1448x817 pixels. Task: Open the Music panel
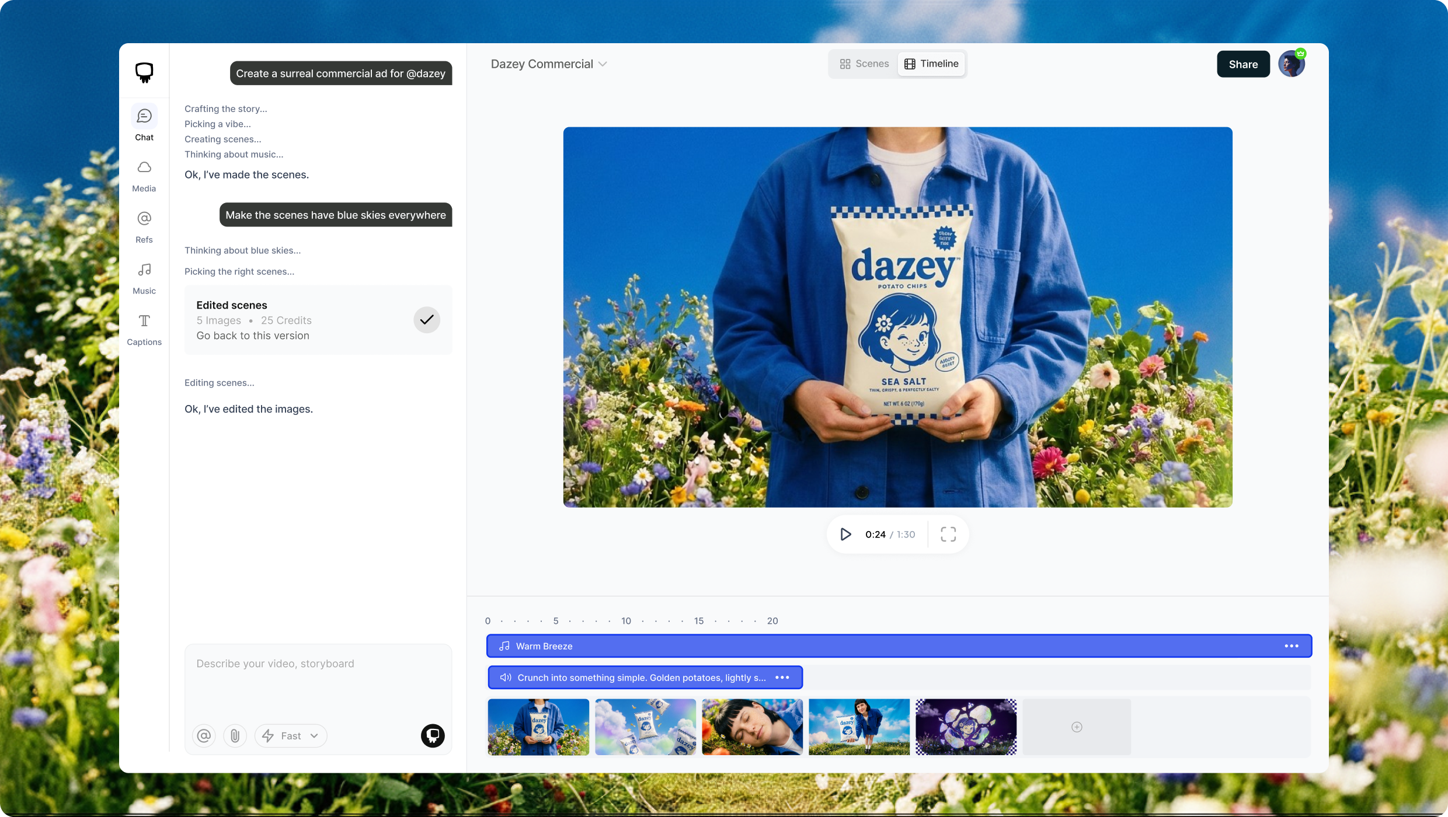(x=144, y=278)
